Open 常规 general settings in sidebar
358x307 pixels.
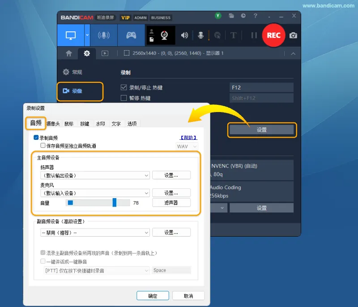[x=72, y=72]
